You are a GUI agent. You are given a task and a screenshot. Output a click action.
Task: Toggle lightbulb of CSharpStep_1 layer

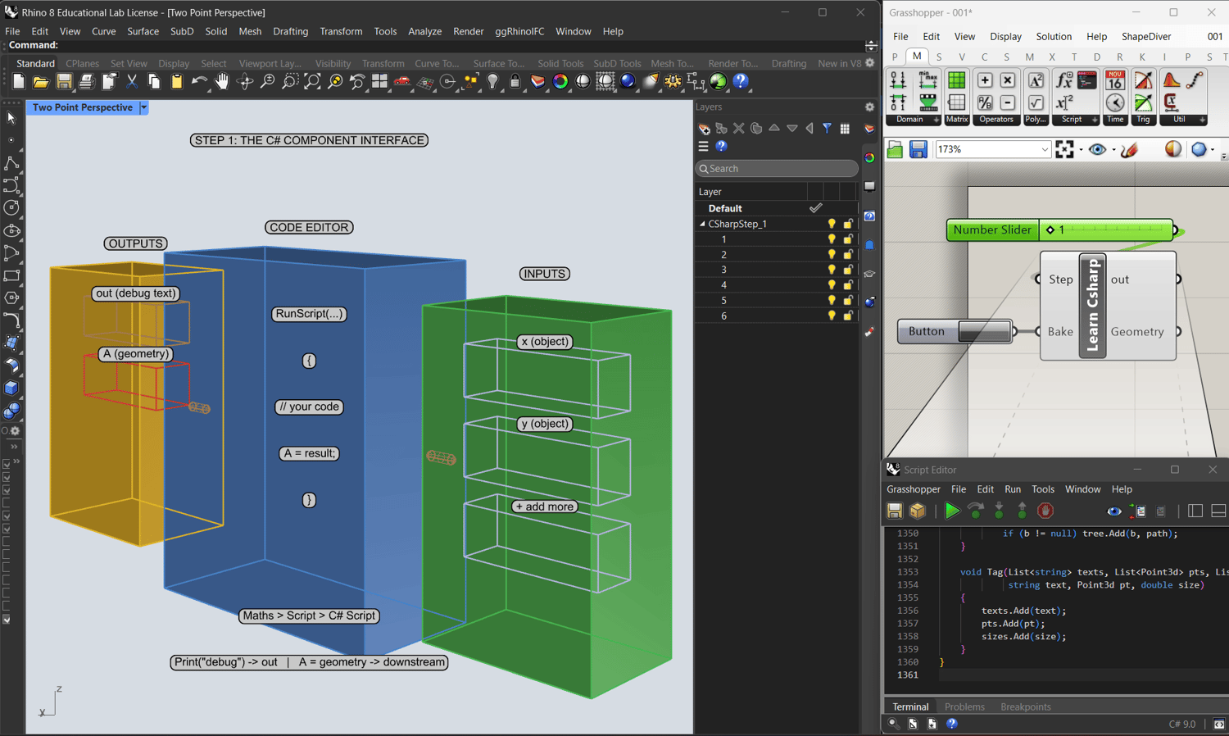click(832, 224)
